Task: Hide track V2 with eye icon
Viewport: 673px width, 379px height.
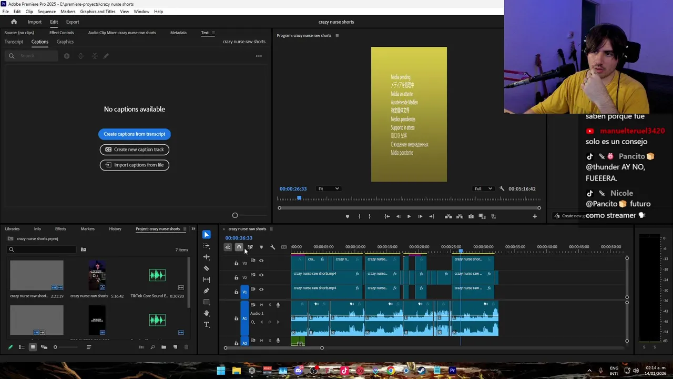Action: [x=261, y=275]
